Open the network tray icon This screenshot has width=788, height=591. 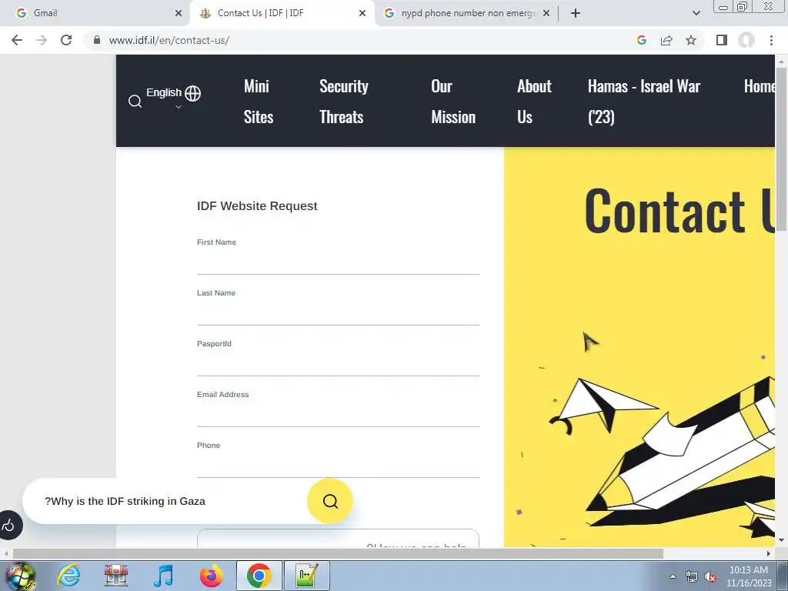692,577
